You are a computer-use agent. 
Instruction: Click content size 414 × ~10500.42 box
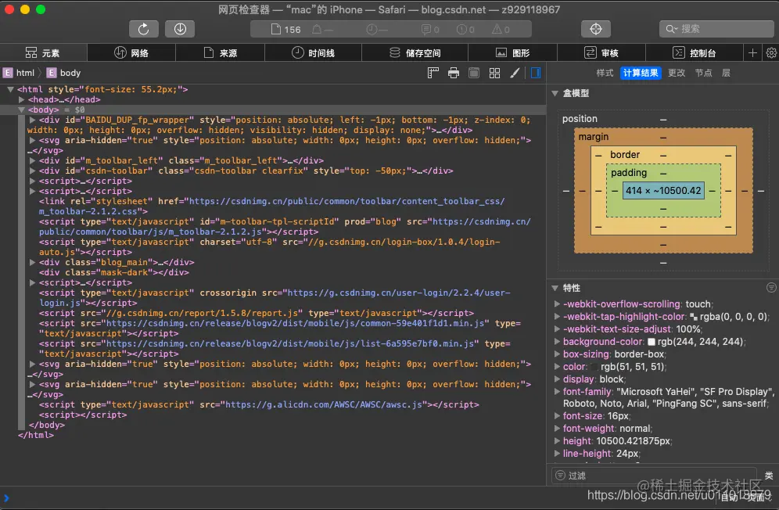click(x=663, y=190)
